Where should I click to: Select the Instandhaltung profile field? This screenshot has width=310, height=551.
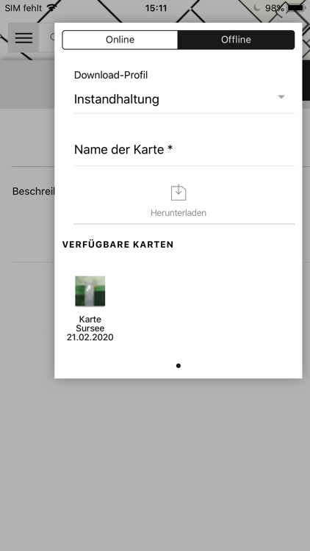click(184, 99)
